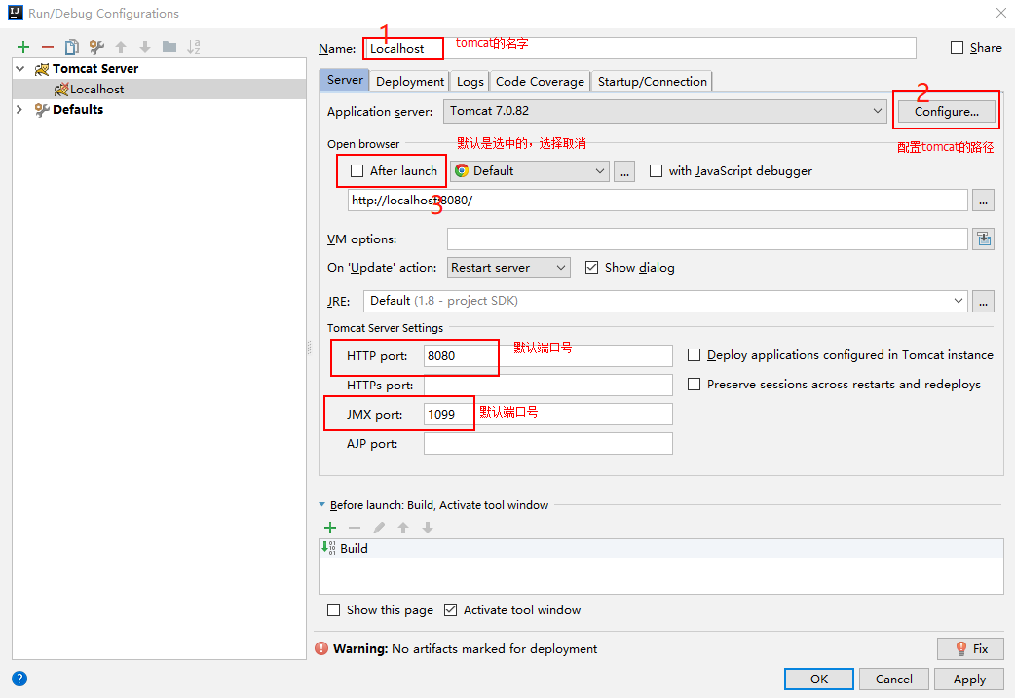The width and height of the screenshot is (1015, 698).
Task: Remove the selected run configuration
Action: (x=48, y=47)
